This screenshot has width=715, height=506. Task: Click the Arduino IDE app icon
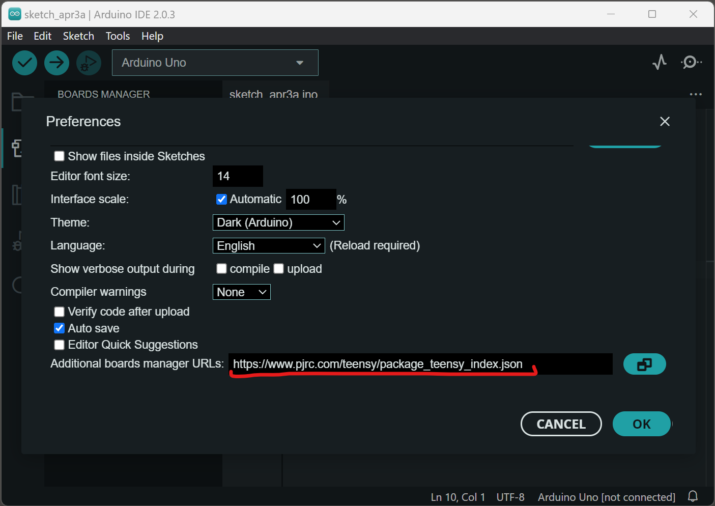coord(15,14)
